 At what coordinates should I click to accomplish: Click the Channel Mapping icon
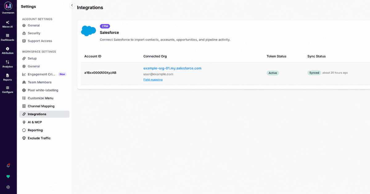click(x=24, y=106)
